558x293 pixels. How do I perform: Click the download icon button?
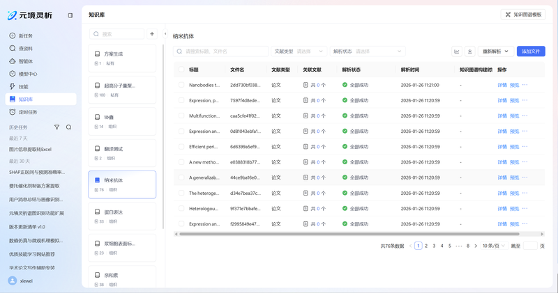pos(469,52)
